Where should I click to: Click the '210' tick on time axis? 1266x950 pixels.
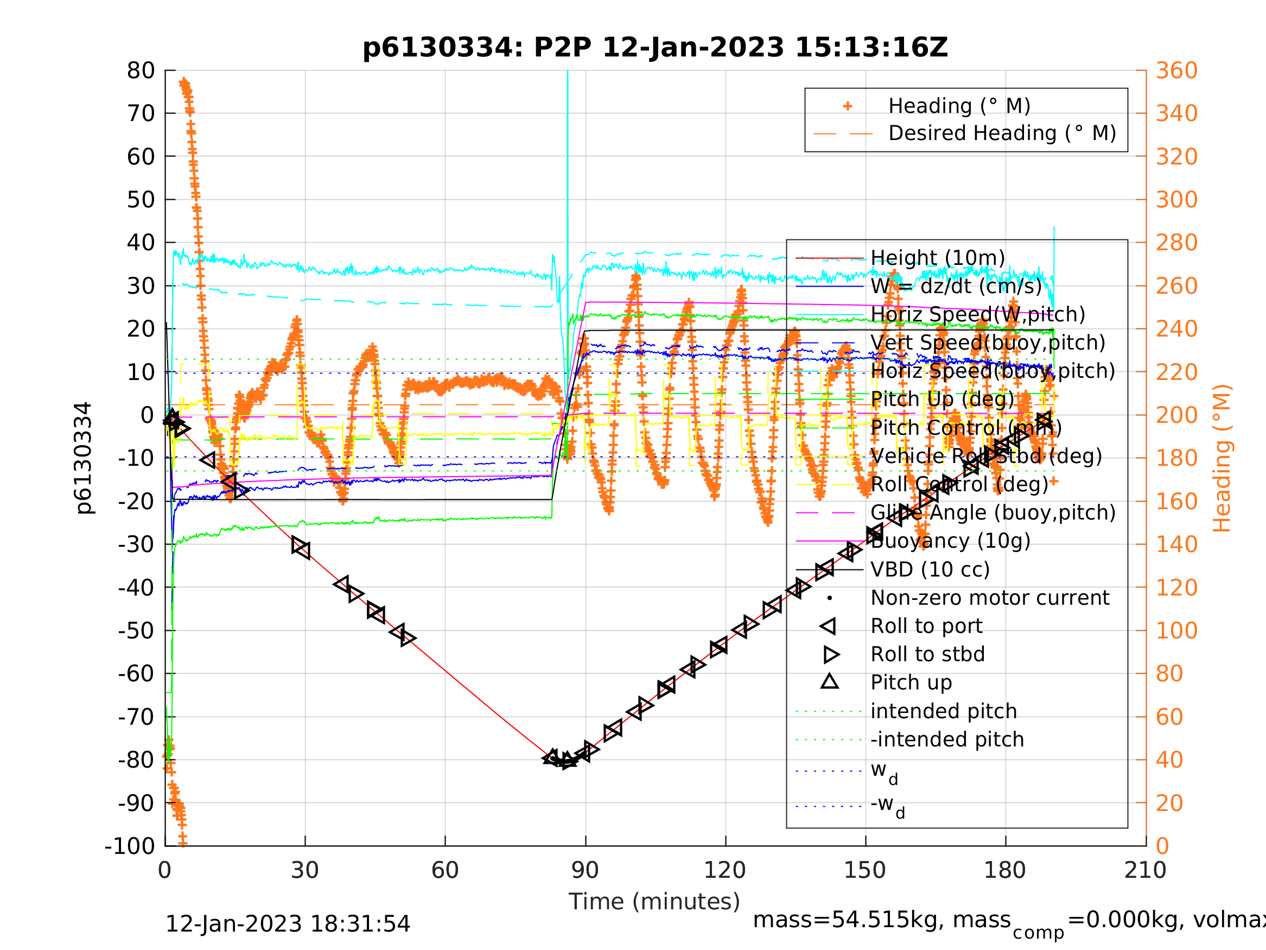[1145, 870]
